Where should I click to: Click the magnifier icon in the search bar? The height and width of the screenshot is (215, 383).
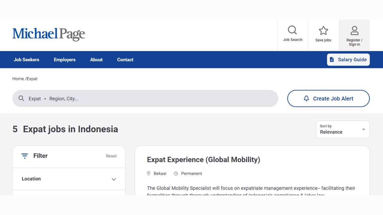tap(21, 98)
